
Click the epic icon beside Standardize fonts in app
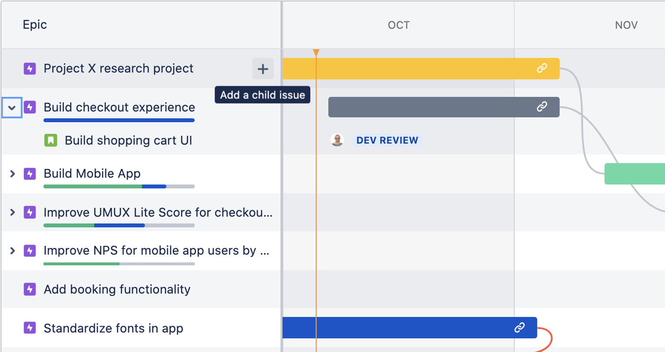coord(30,328)
